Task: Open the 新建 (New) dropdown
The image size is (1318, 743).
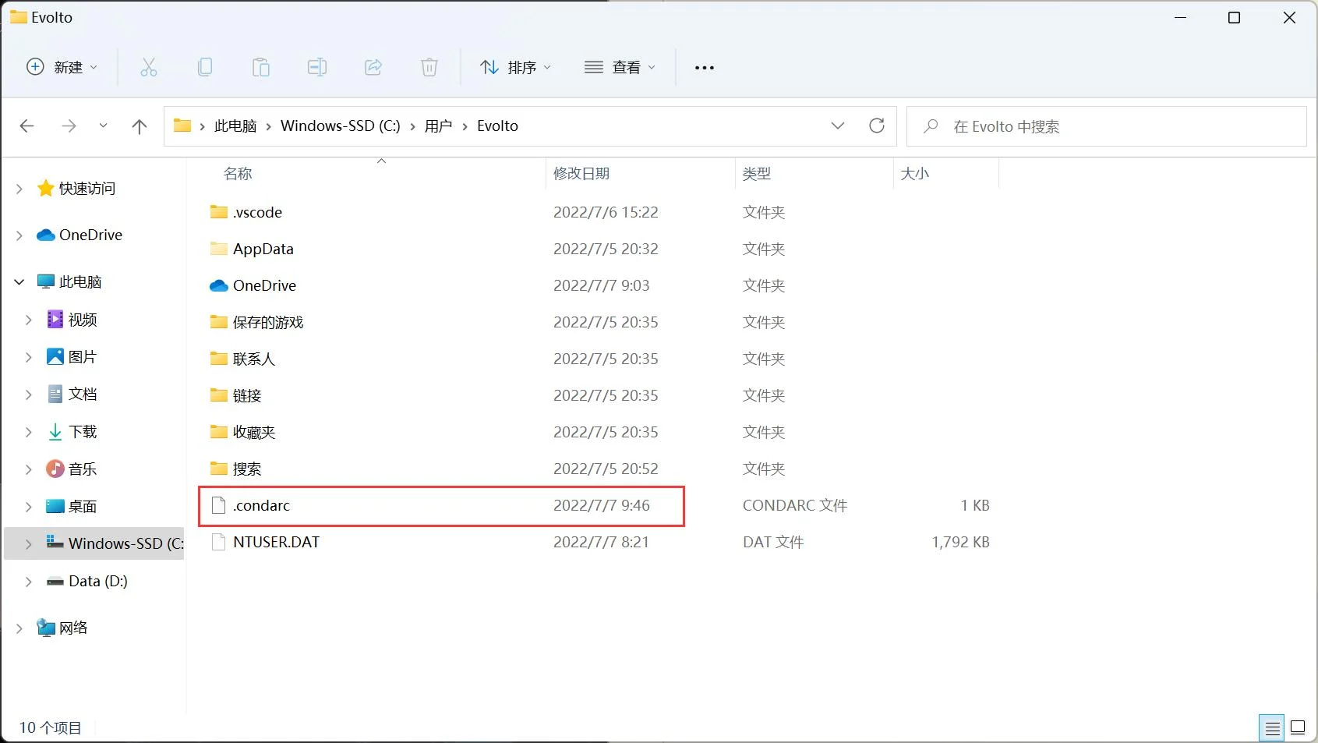Action: click(62, 68)
